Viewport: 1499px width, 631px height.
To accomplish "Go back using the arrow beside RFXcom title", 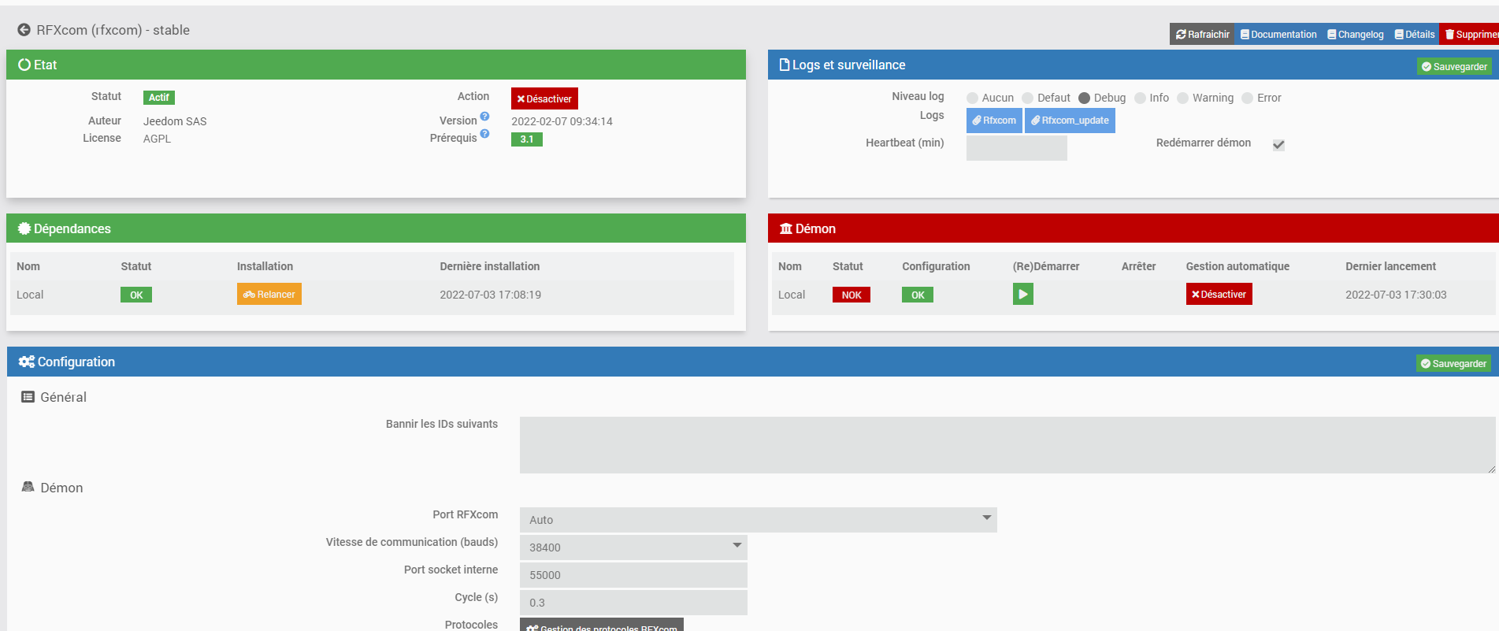I will [x=24, y=30].
